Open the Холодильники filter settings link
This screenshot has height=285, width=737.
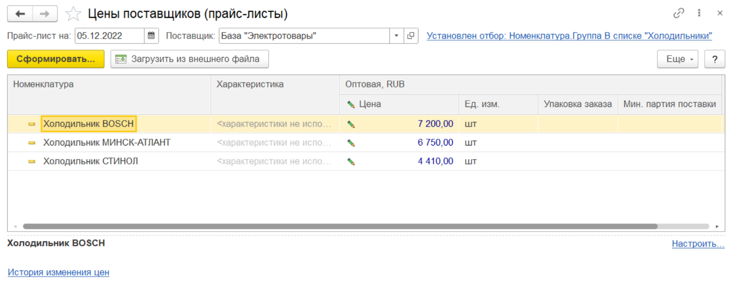pos(569,36)
